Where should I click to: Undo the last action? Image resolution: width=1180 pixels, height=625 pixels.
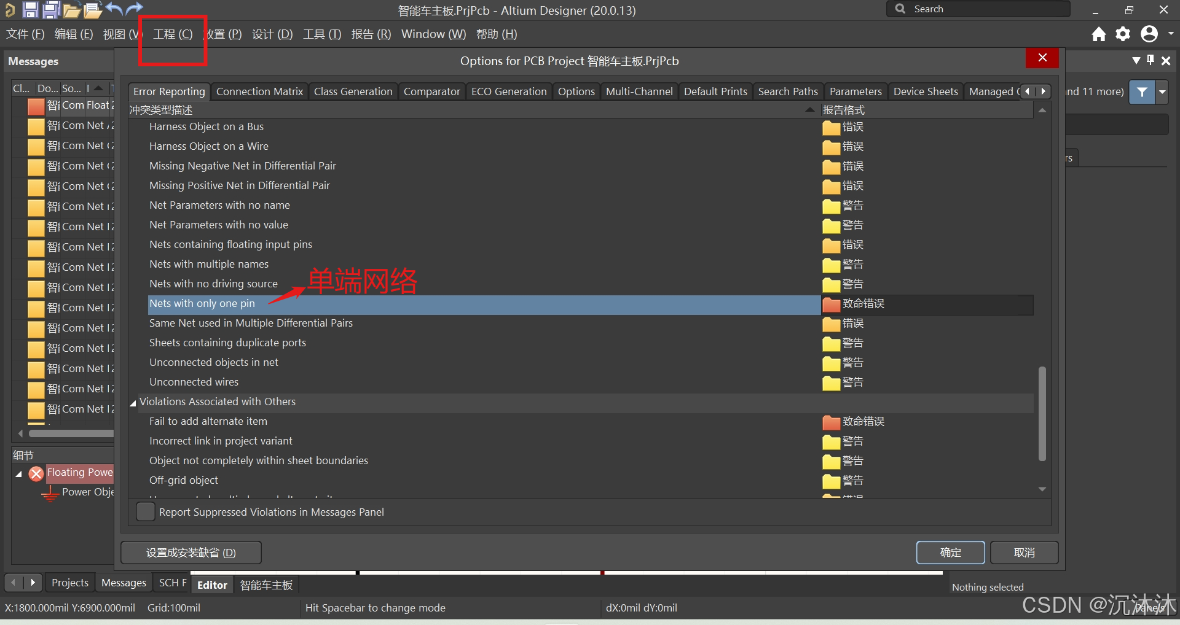[114, 9]
